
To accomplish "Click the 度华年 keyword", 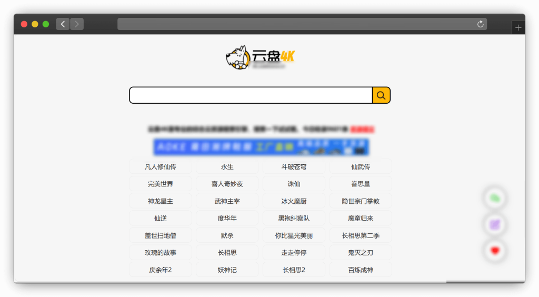I will click(x=227, y=219).
